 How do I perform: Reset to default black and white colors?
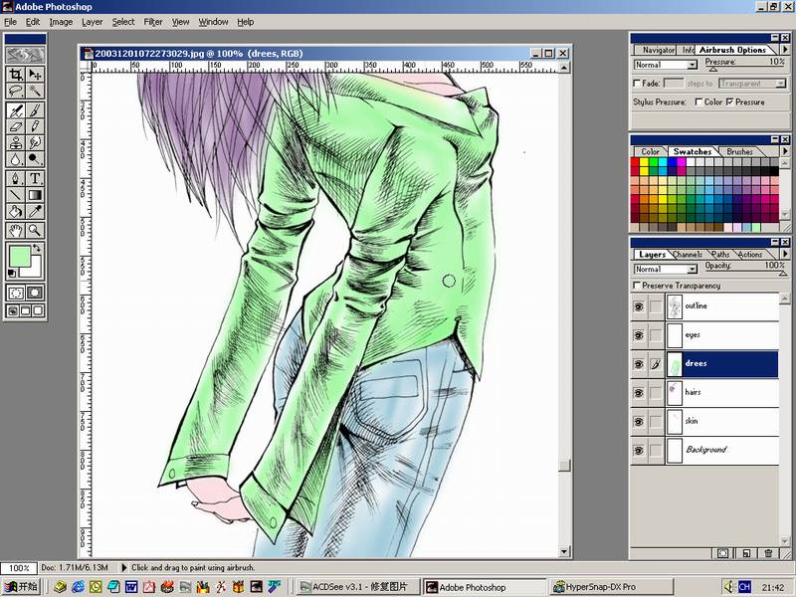[11, 273]
